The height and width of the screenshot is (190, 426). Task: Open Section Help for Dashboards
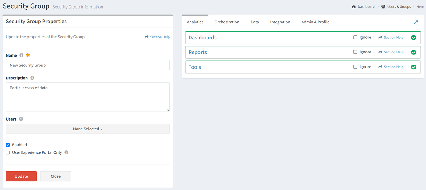[x=391, y=38]
